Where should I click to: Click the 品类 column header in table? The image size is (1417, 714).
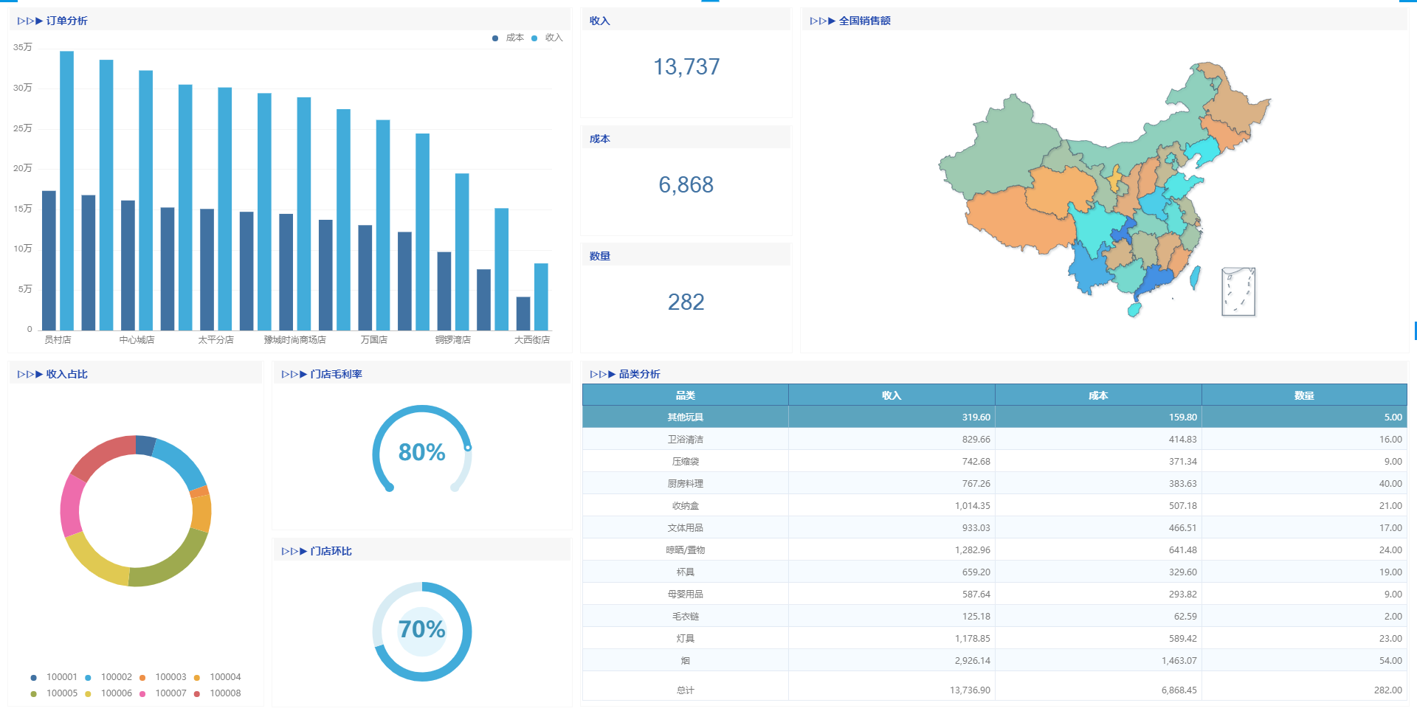tap(685, 395)
